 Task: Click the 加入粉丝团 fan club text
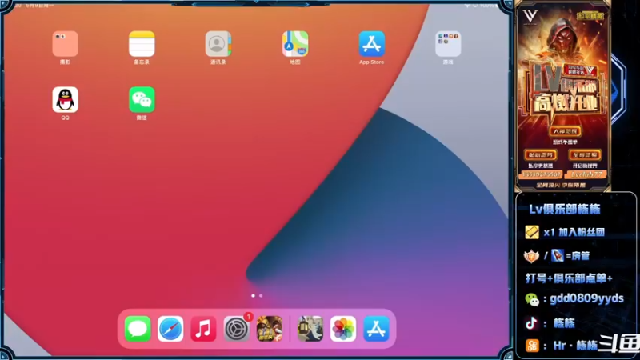click(582, 232)
